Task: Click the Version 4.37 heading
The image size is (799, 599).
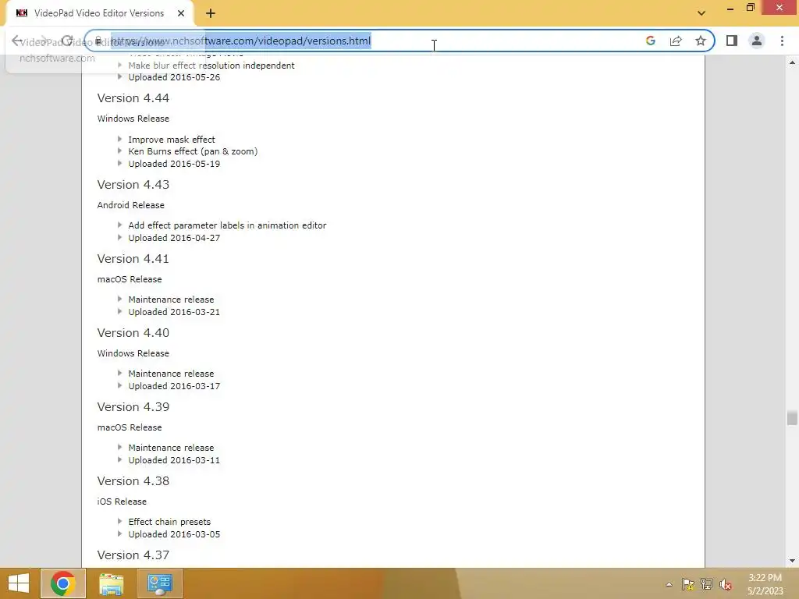Action: (133, 555)
